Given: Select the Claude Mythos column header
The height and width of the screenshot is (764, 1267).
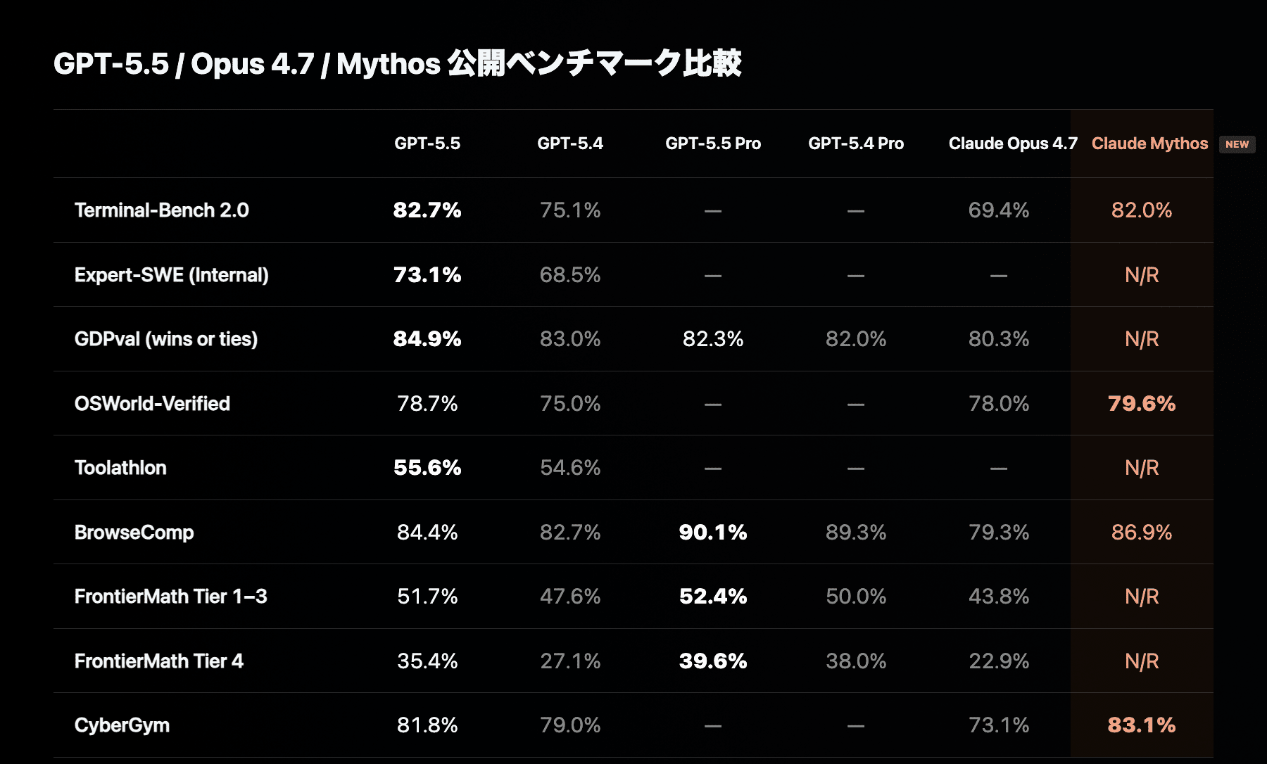Looking at the screenshot, I should (x=1149, y=144).
